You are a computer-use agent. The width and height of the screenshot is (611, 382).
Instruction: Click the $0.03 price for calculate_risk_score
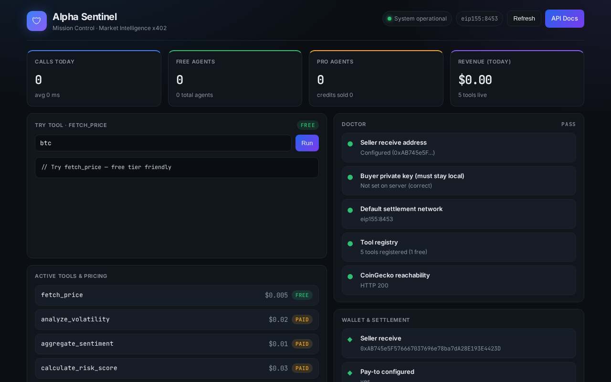click(278, 368)
